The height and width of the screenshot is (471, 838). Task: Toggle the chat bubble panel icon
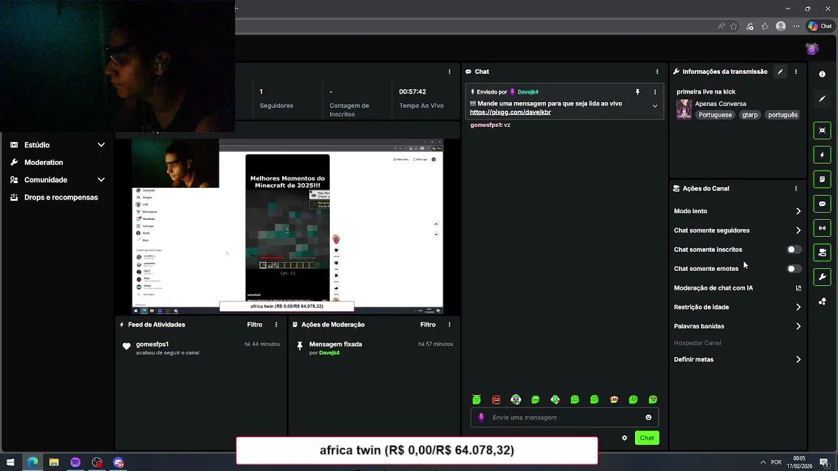tap(822, 203)
